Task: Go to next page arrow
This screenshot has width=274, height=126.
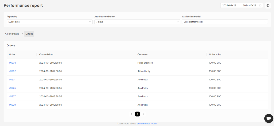Action: [x=143, y=114]
